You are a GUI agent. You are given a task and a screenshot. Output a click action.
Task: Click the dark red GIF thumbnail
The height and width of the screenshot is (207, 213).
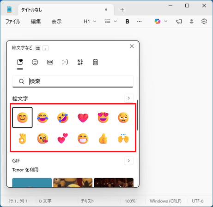[114, 183]
